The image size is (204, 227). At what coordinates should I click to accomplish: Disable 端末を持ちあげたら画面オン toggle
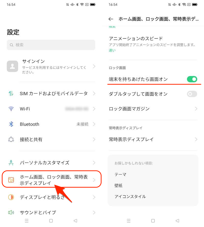tap(192, 79)
